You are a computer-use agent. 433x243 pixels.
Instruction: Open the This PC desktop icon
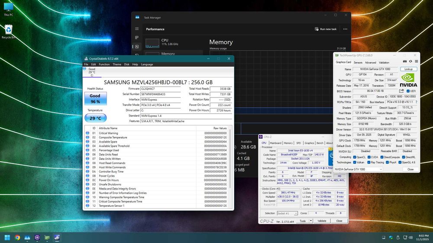(9, 9)
